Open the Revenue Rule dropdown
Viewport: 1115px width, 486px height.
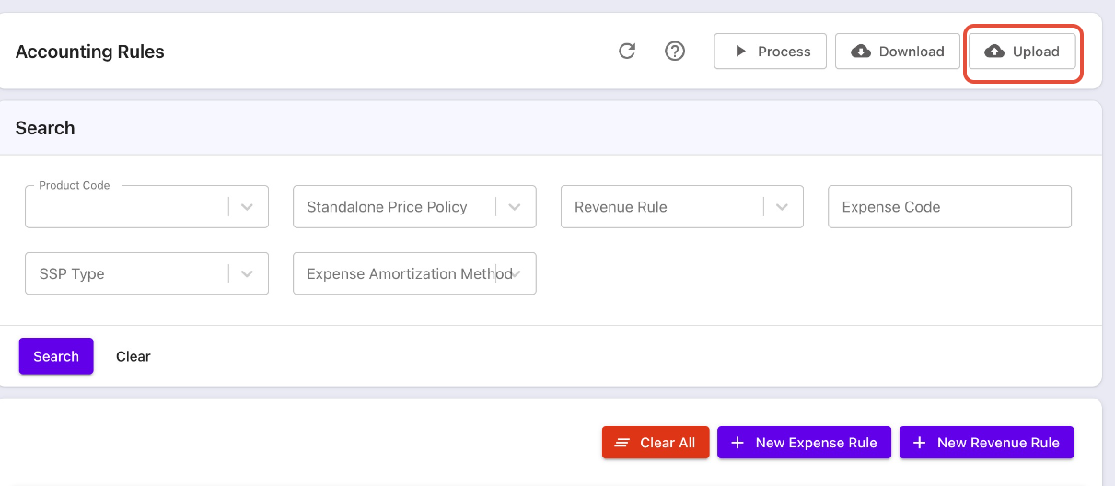tap(783, 207)
